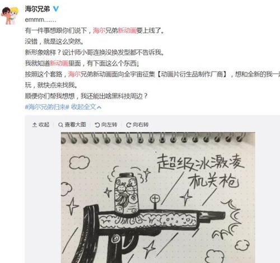Click highlighted 海尔 keyword in first line

[x=99, y=30]
